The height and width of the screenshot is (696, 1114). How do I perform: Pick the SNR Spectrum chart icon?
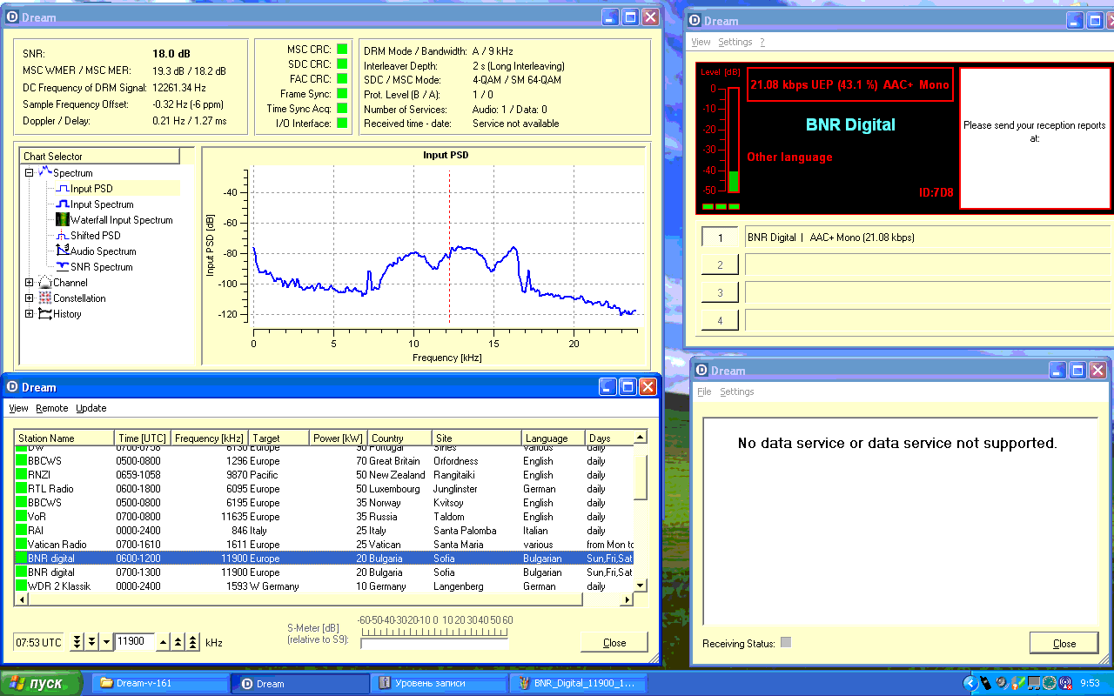62,267
